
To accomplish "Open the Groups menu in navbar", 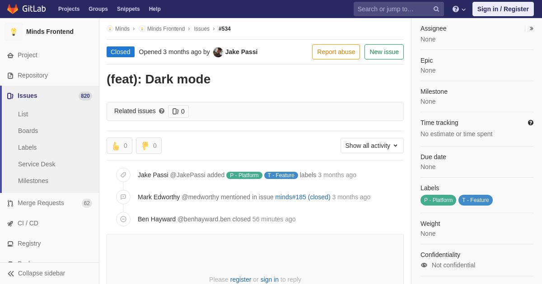I will tap(98, 9).
